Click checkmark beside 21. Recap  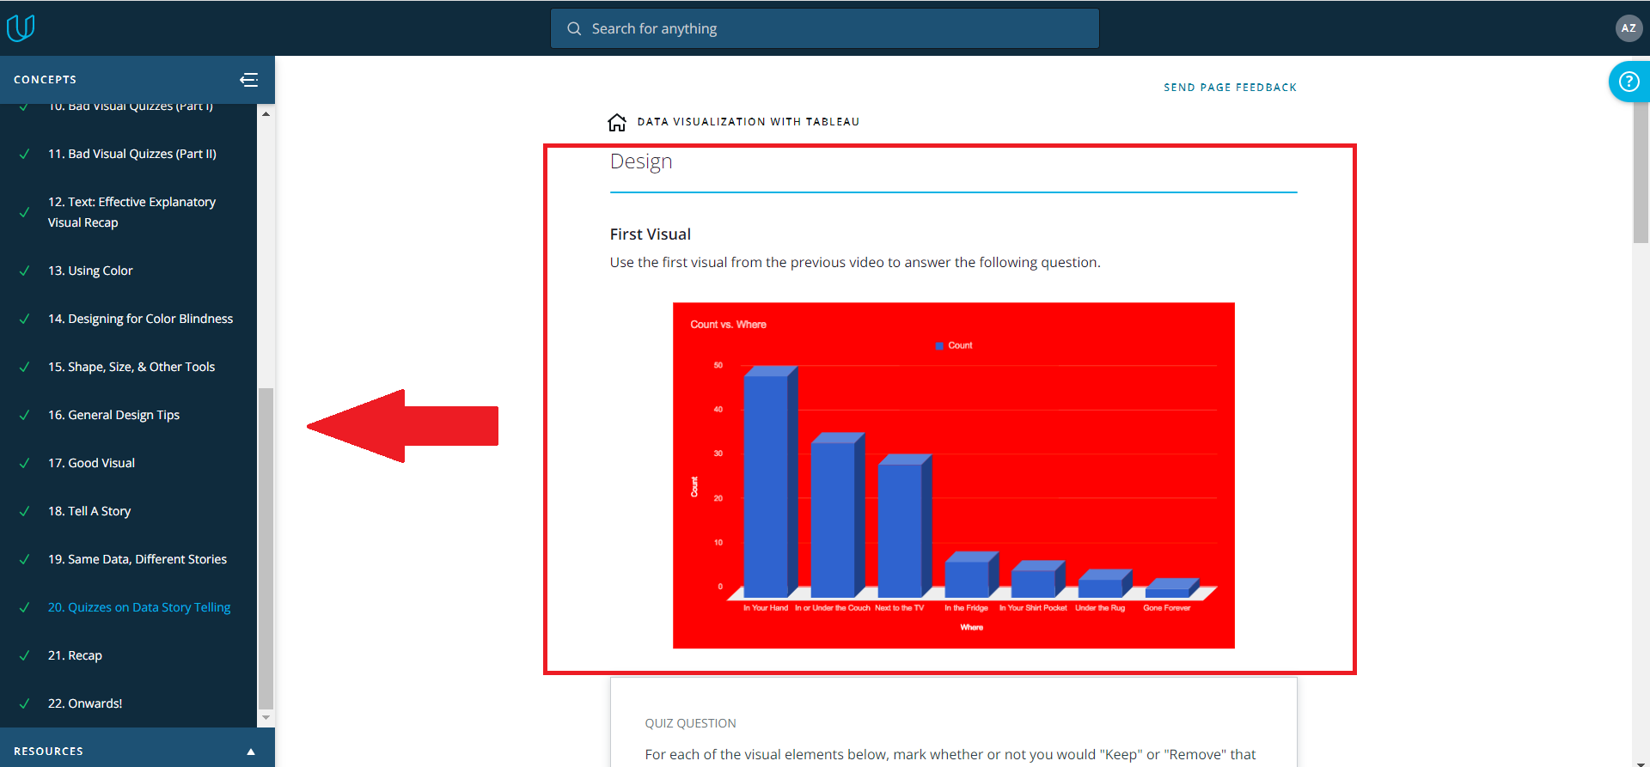[25, 655]
